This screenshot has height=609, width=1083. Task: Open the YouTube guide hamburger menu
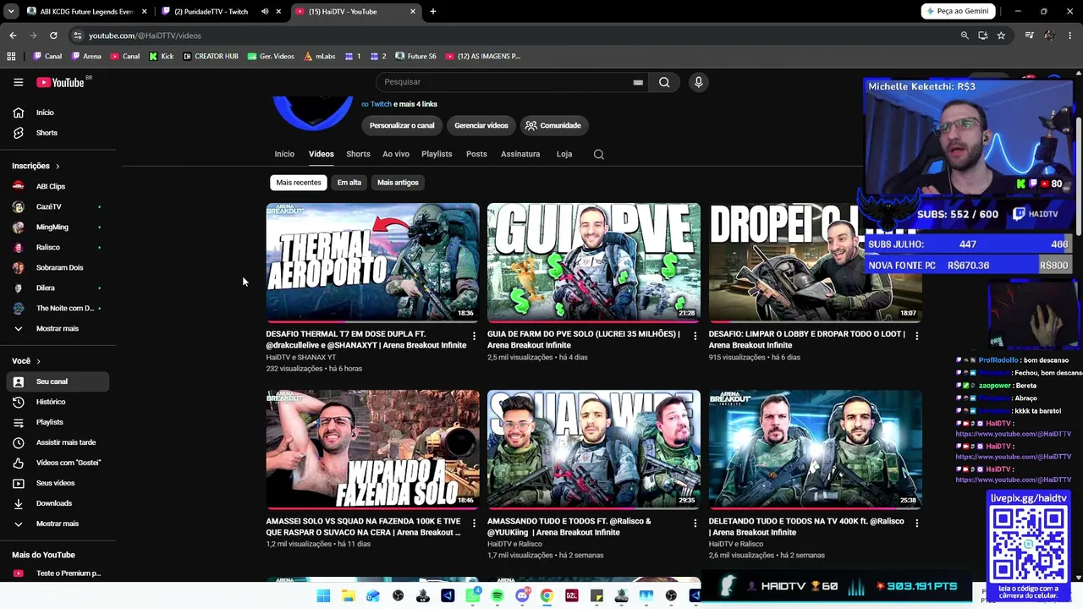pyautogui.click(x=18, y=82)
